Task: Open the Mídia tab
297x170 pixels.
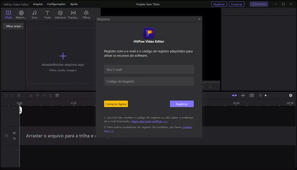Action: tap(8, 15)
